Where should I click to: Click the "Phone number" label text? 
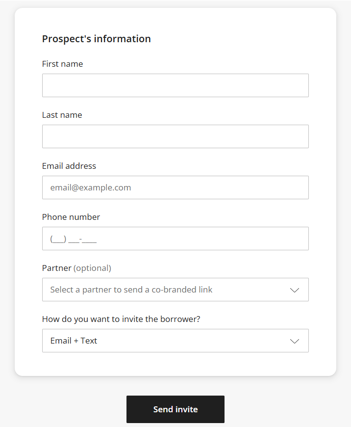click(x=71, y=217)
